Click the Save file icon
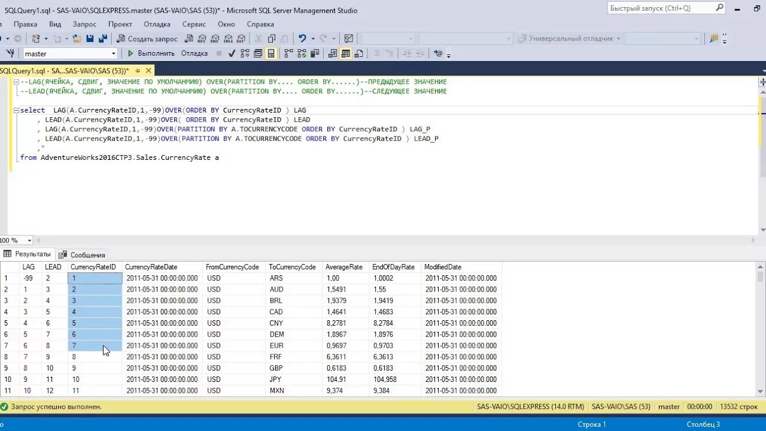766x431 pixels. [90, 38]
